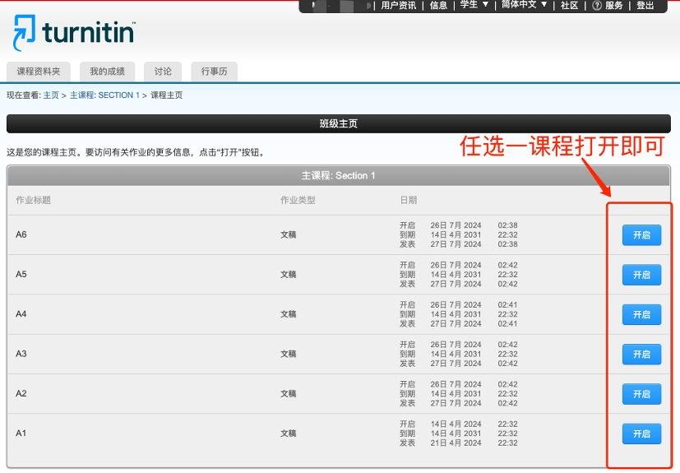This screenshot has height=473, width=680.
Task: Click 登出 to log out
Action: click(x=645, y=6)
